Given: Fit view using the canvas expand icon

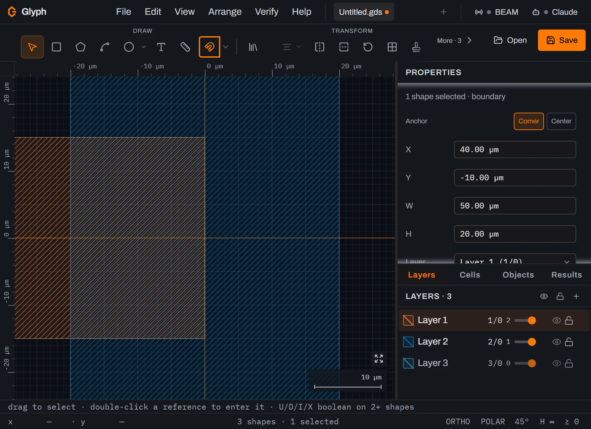Looking at the screenshot, I should 379,359.
